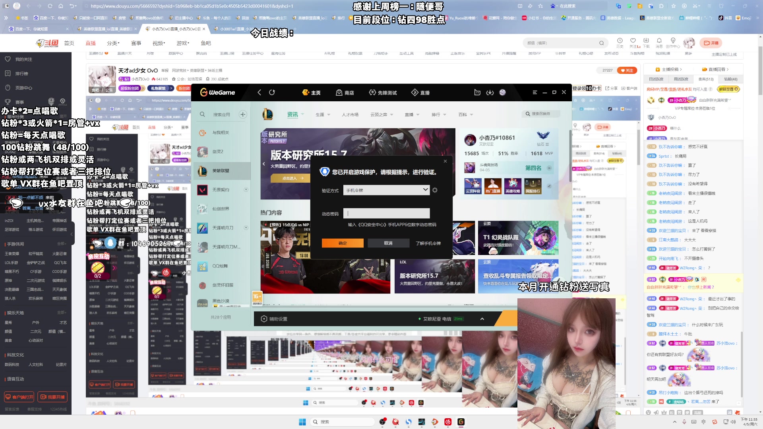
Task: Expand server selector arrow in bottom bar
Action: coord(482,319)
